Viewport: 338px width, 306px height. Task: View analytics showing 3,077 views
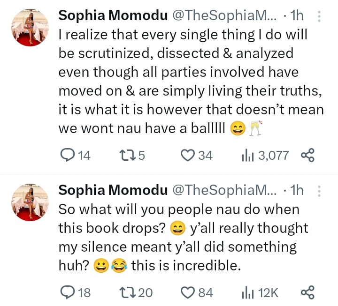[x=246, y=155]
